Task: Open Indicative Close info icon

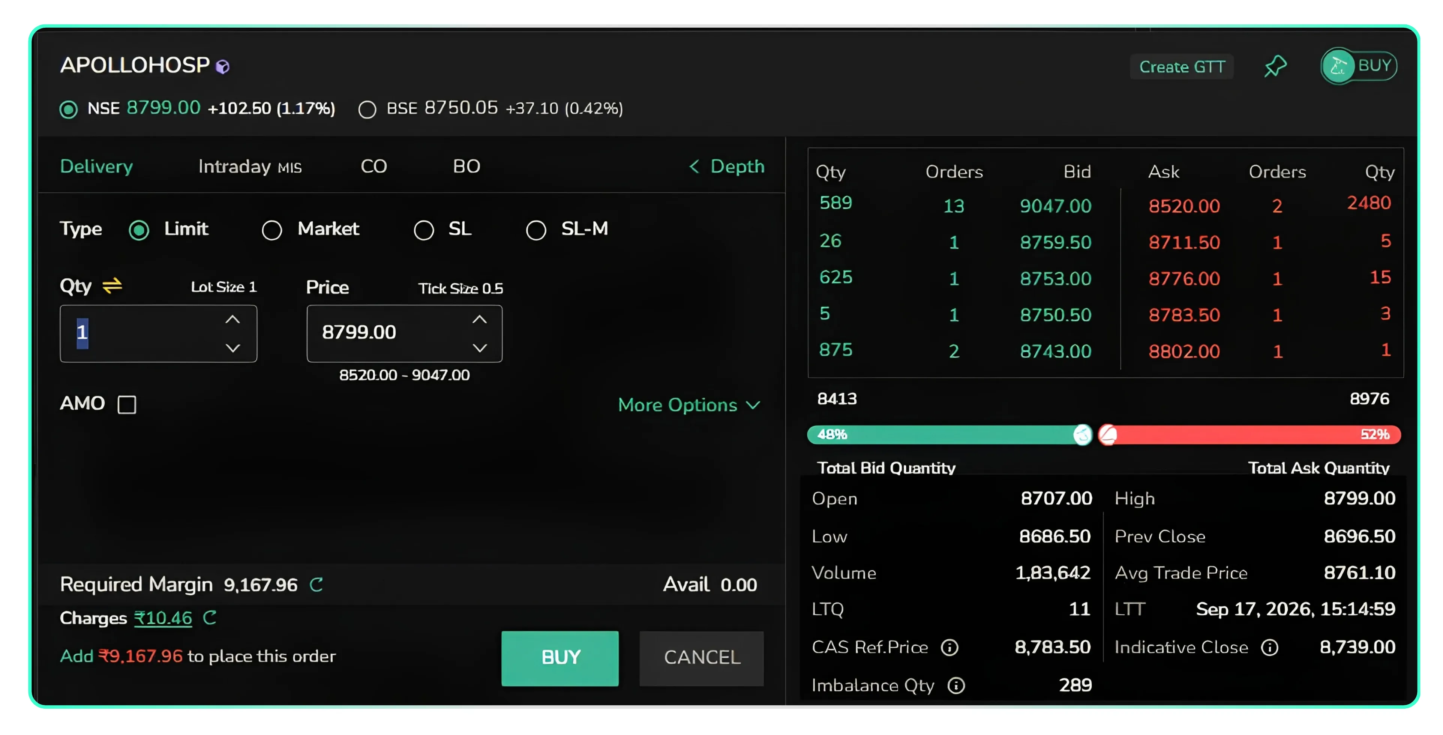Action: coord(1269,648)
